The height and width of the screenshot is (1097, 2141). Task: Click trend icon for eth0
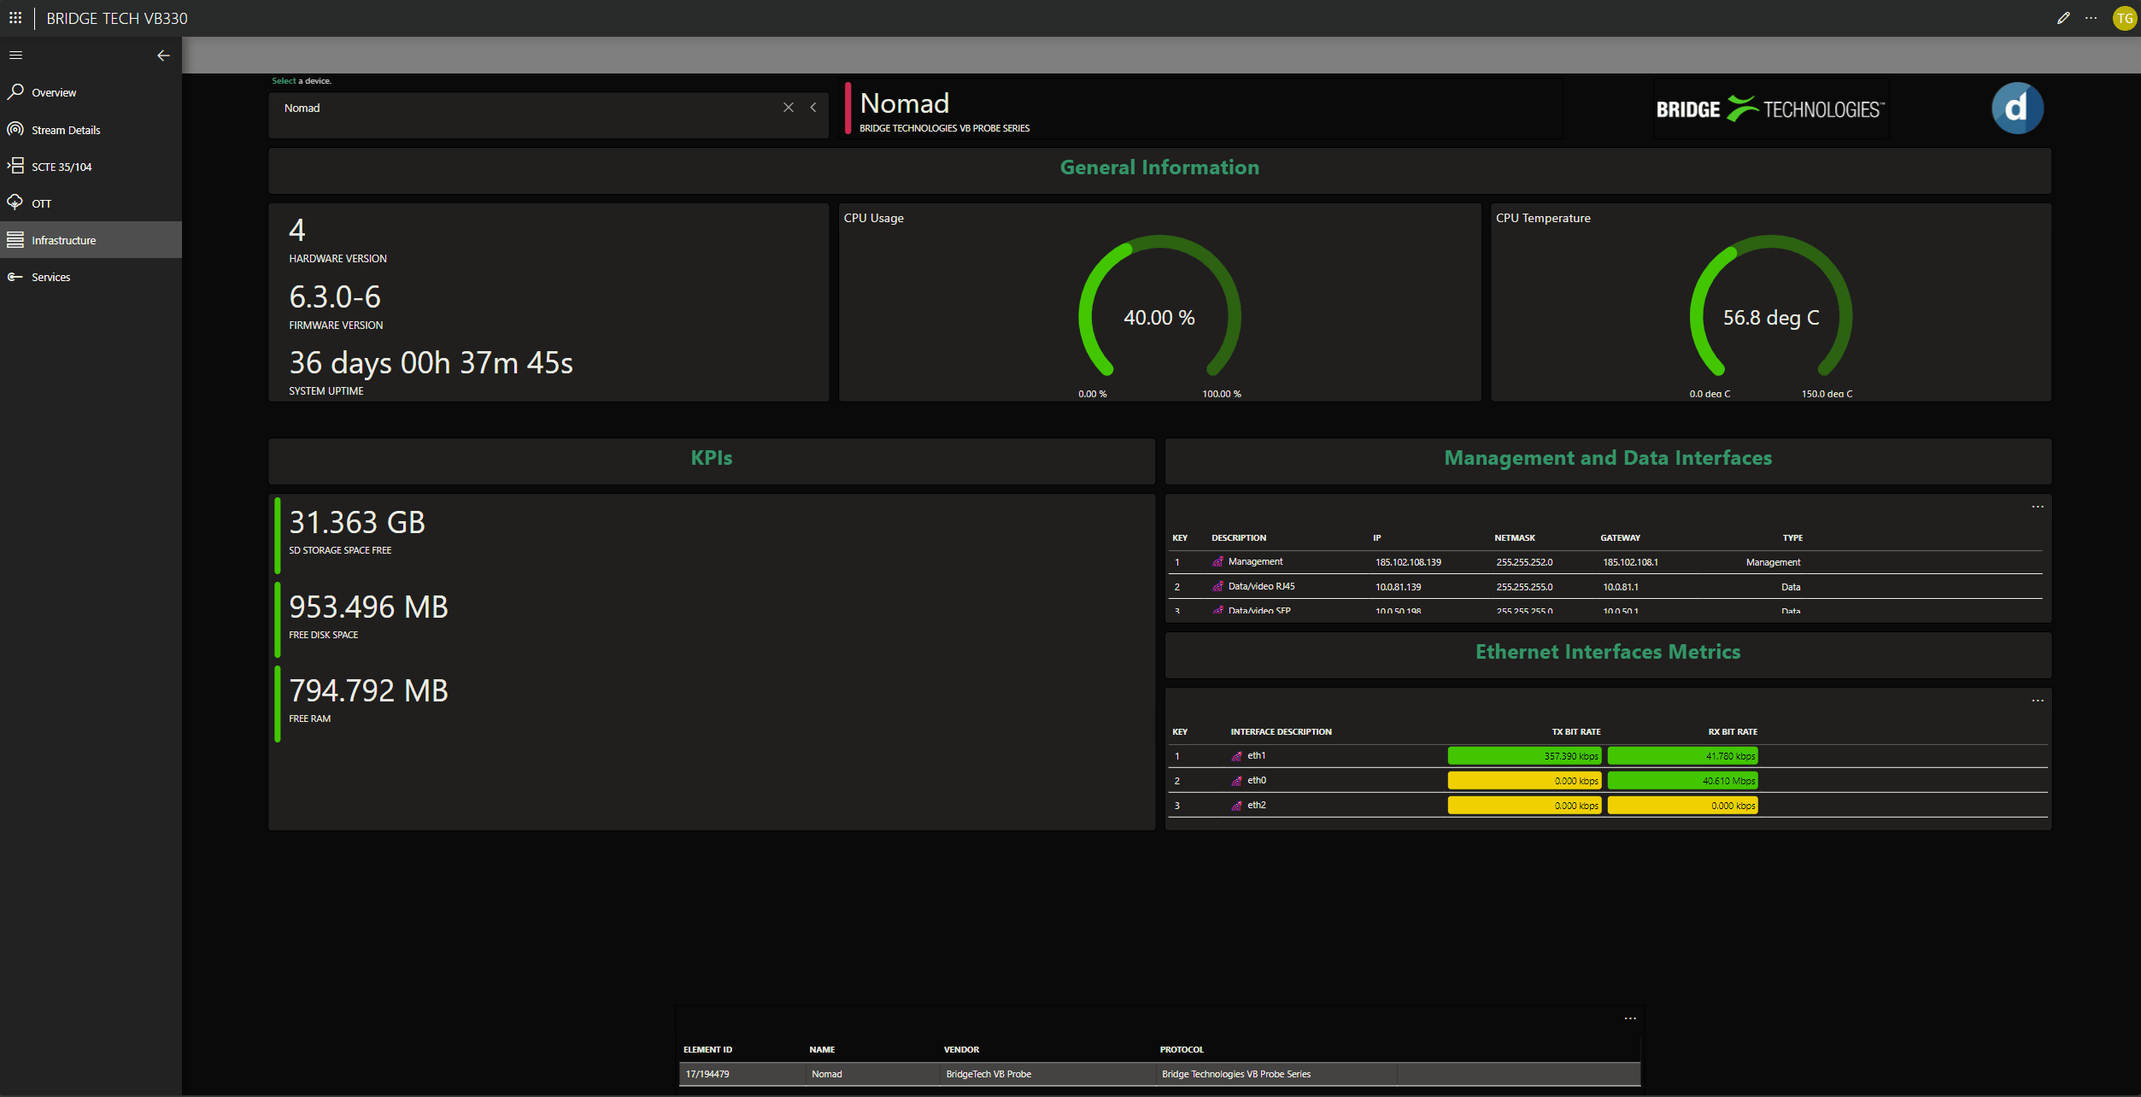tap(1236, 781)
